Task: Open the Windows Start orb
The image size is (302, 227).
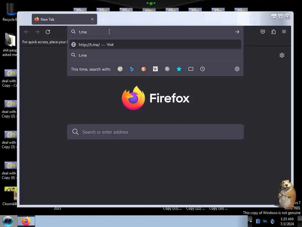Action: (8, 221)
